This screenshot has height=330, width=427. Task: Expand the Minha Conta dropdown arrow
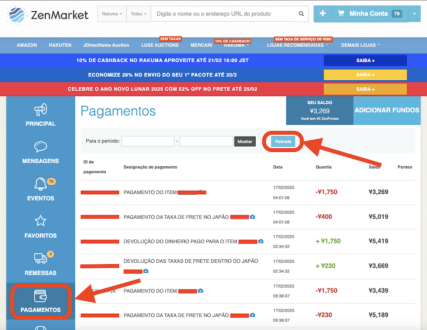(x=414, y=14)
